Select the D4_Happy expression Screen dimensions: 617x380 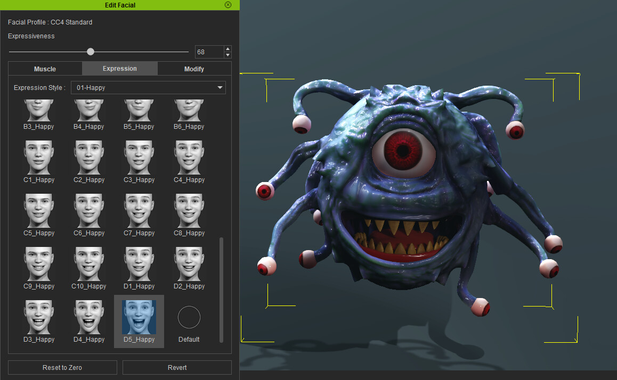(x=89, y=317)
